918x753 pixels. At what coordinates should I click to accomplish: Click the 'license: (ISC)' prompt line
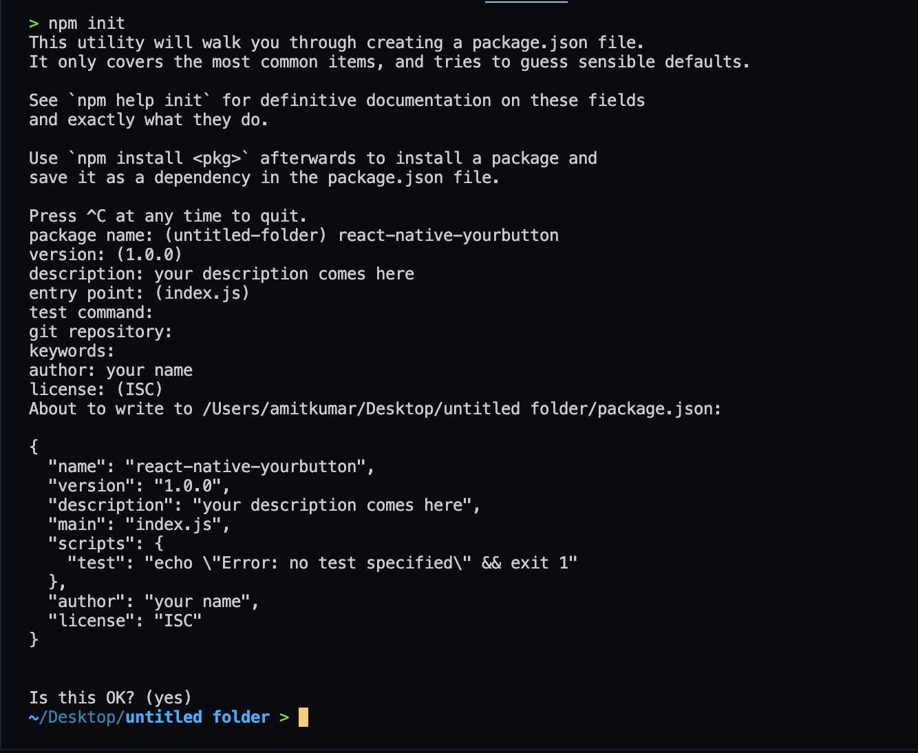(x=96, y=390)
